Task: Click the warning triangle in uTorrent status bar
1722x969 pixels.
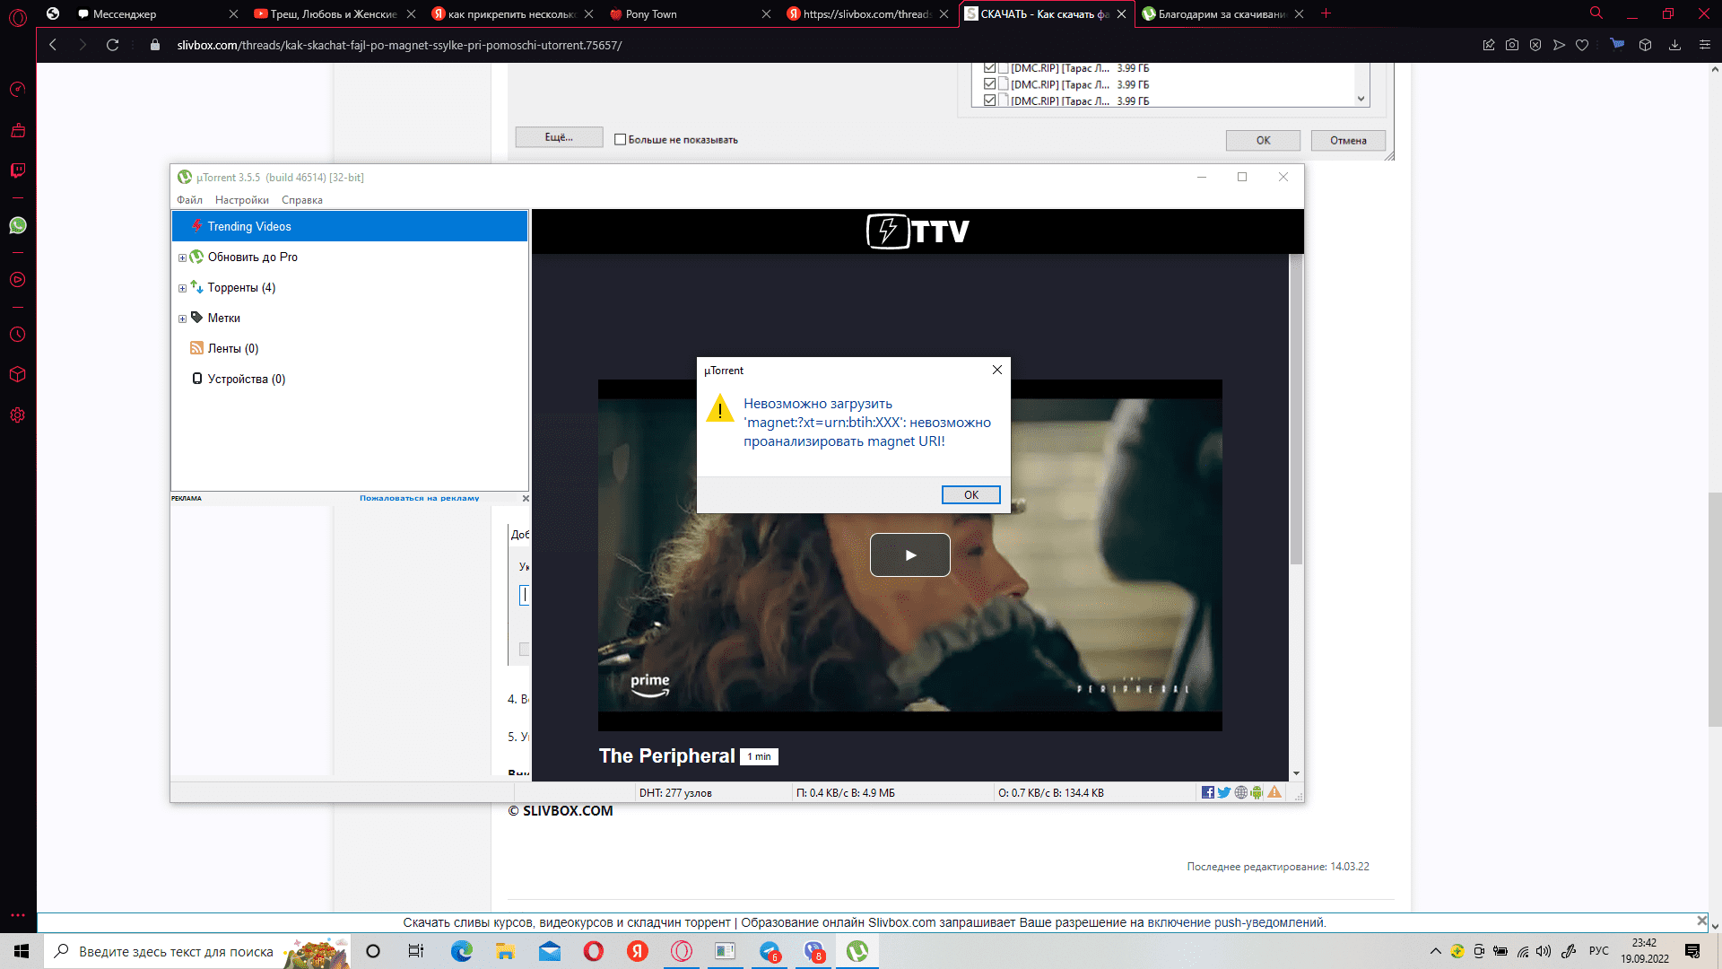Action: point(1274,792)
